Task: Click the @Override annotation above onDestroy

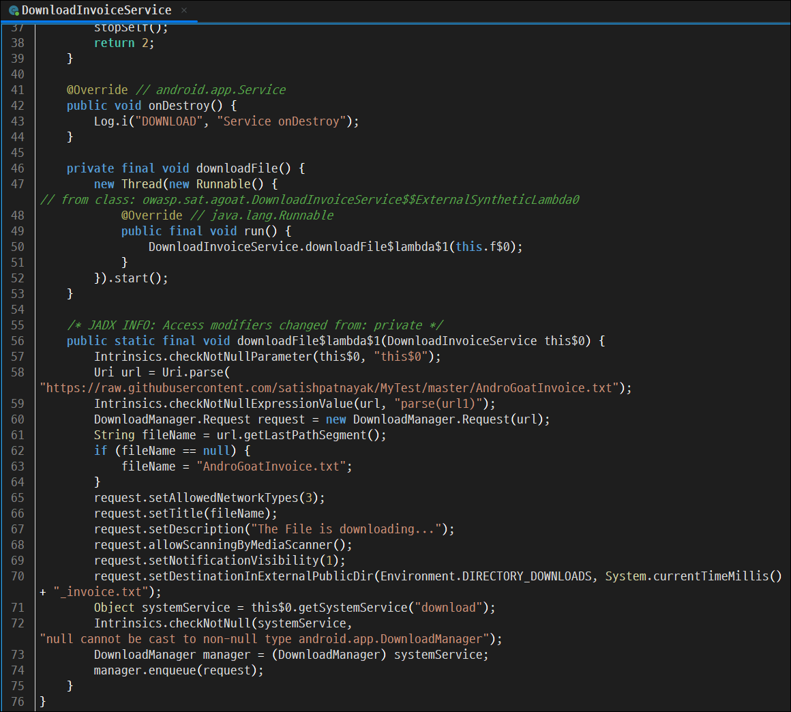Action: pos(98,90)
